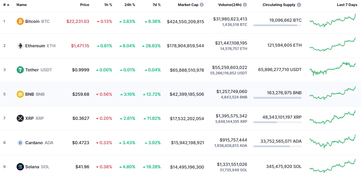Click Tether price $0.9999
This screenshot has height=177, width=361.
point(81,70)
